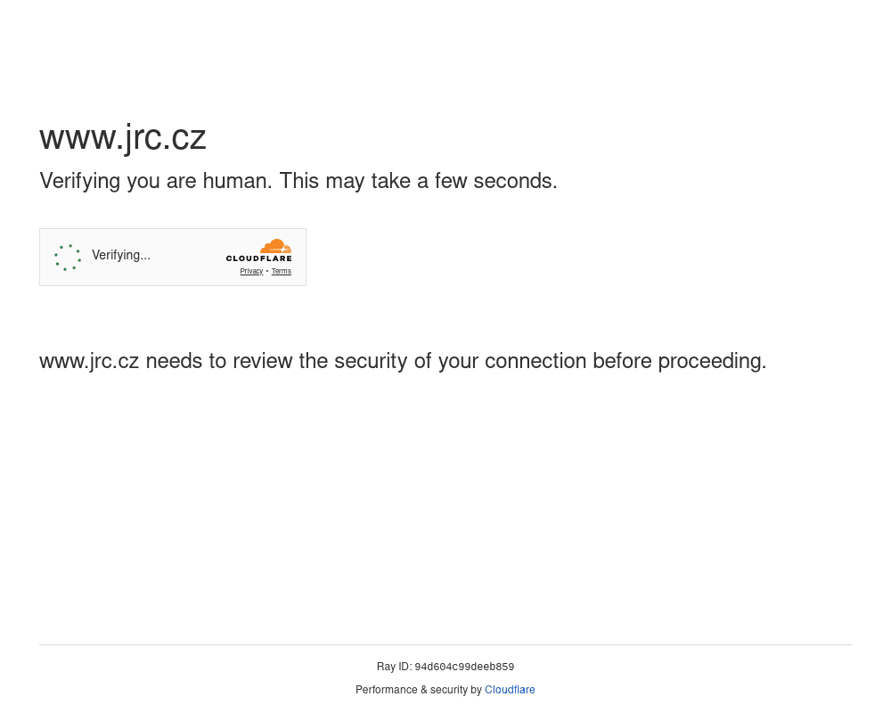
Task: Click the loading spinner in the verification widget
Action: click(68, 258)
